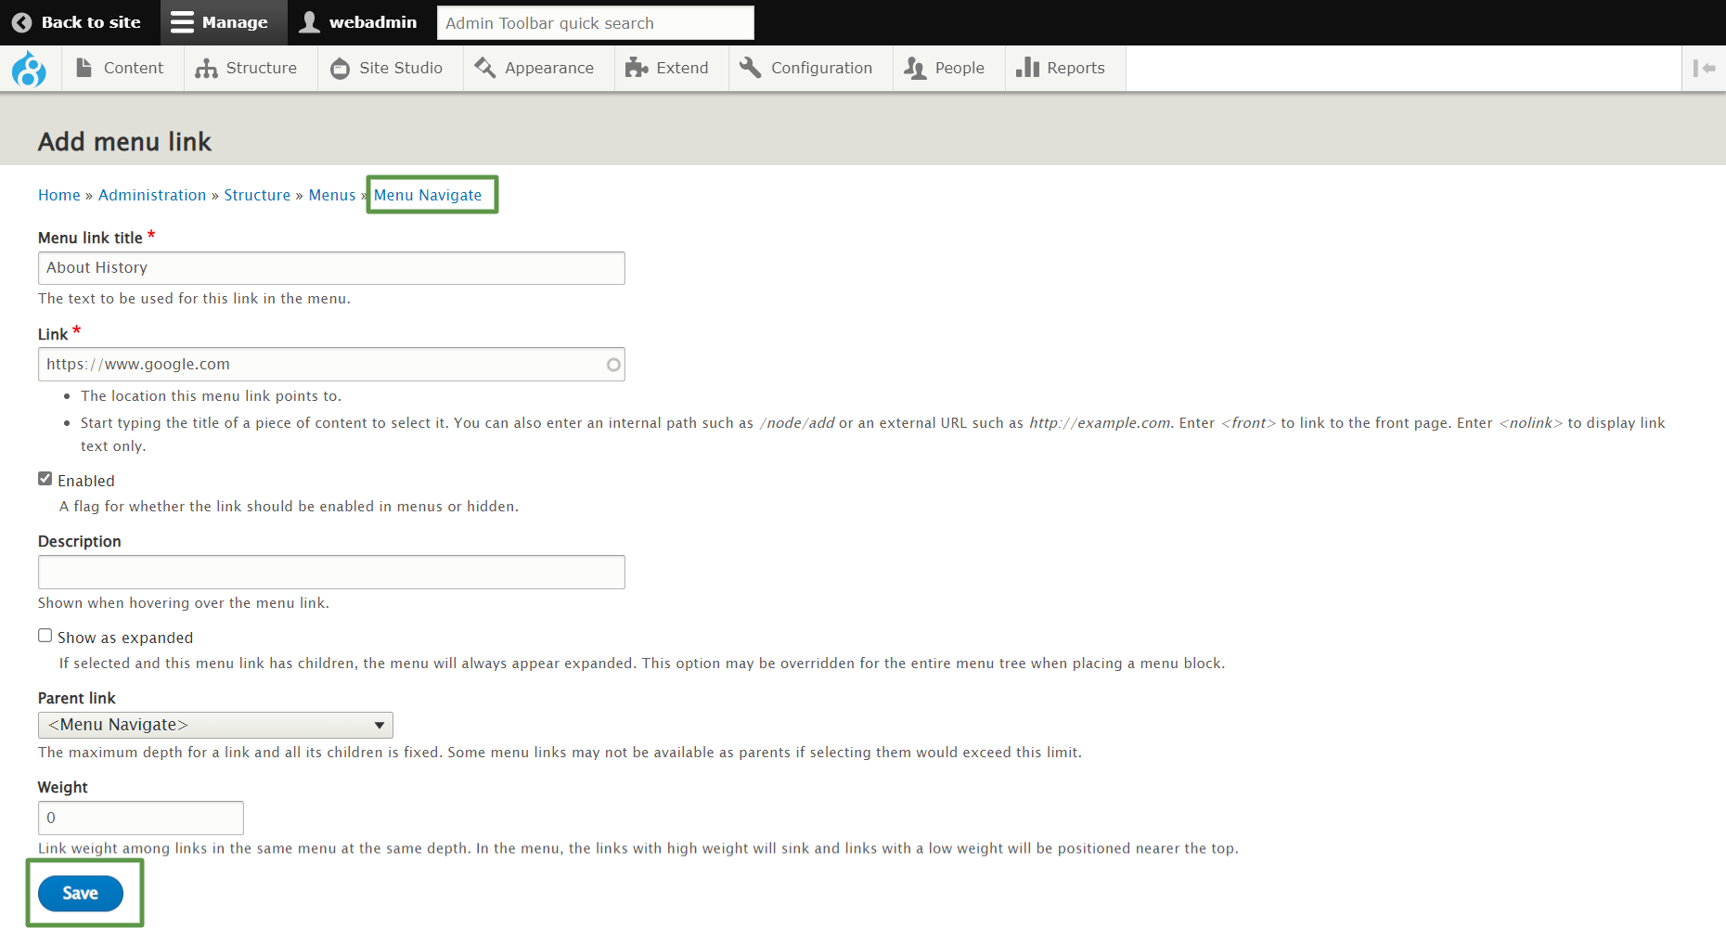Image resolution: width=1726 pixels, height=941 pixels.
Task: Click the Site Studio icon
Action: click(341, 68)
